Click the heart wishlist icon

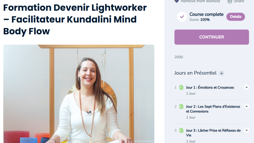click(x=176, y=1)
